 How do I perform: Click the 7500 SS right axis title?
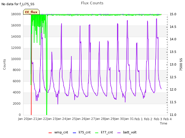click(181, 64)
